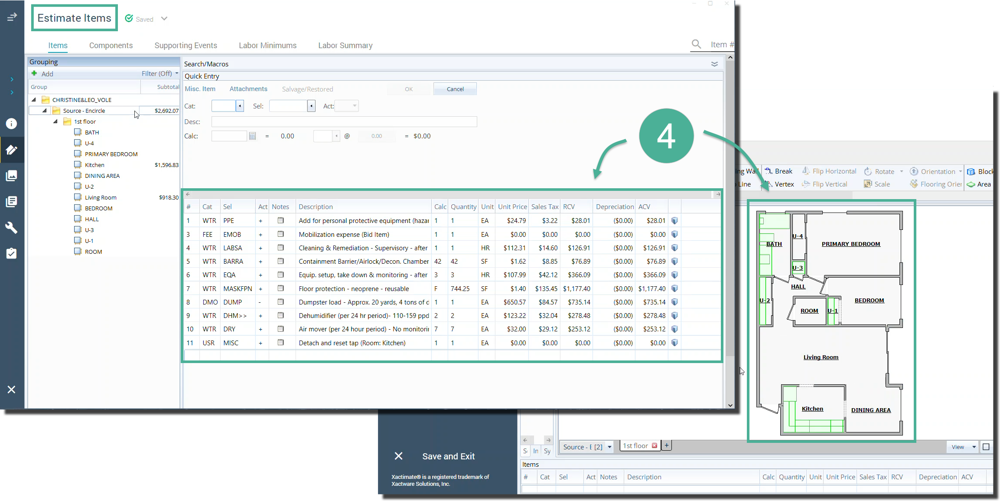Click the Rotate tool in sketch window

879,171
